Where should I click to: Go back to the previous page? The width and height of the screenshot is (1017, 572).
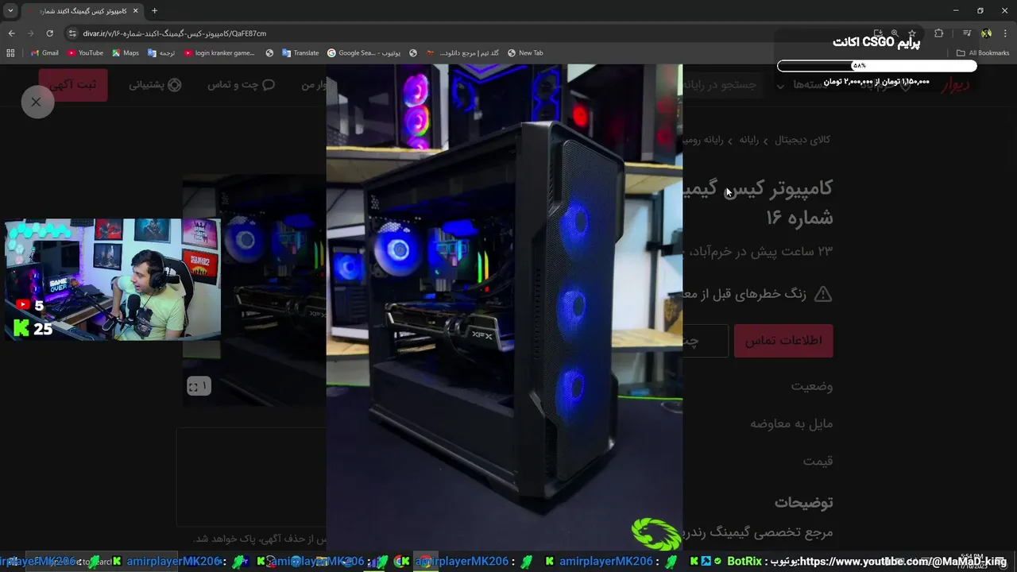pos(11,33)
